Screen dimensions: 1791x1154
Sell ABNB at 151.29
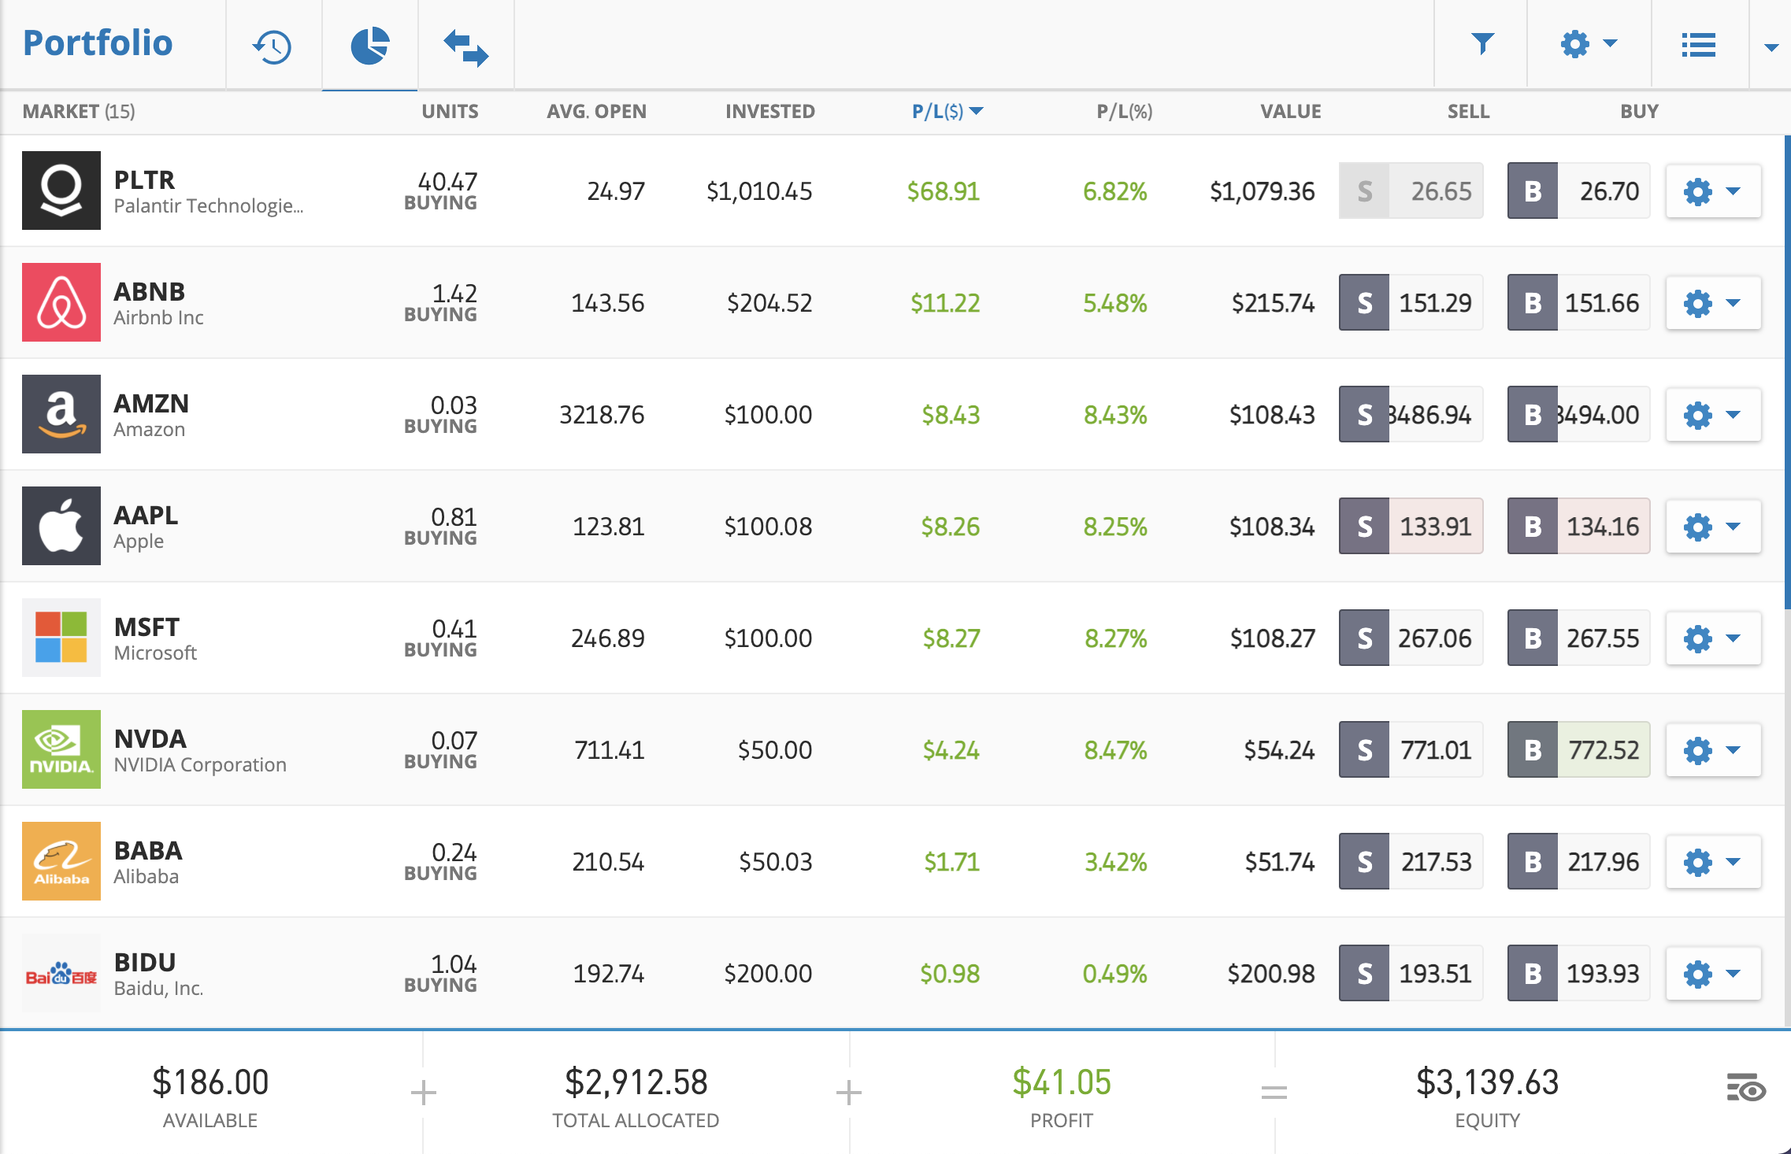(x=1411, y=302)
